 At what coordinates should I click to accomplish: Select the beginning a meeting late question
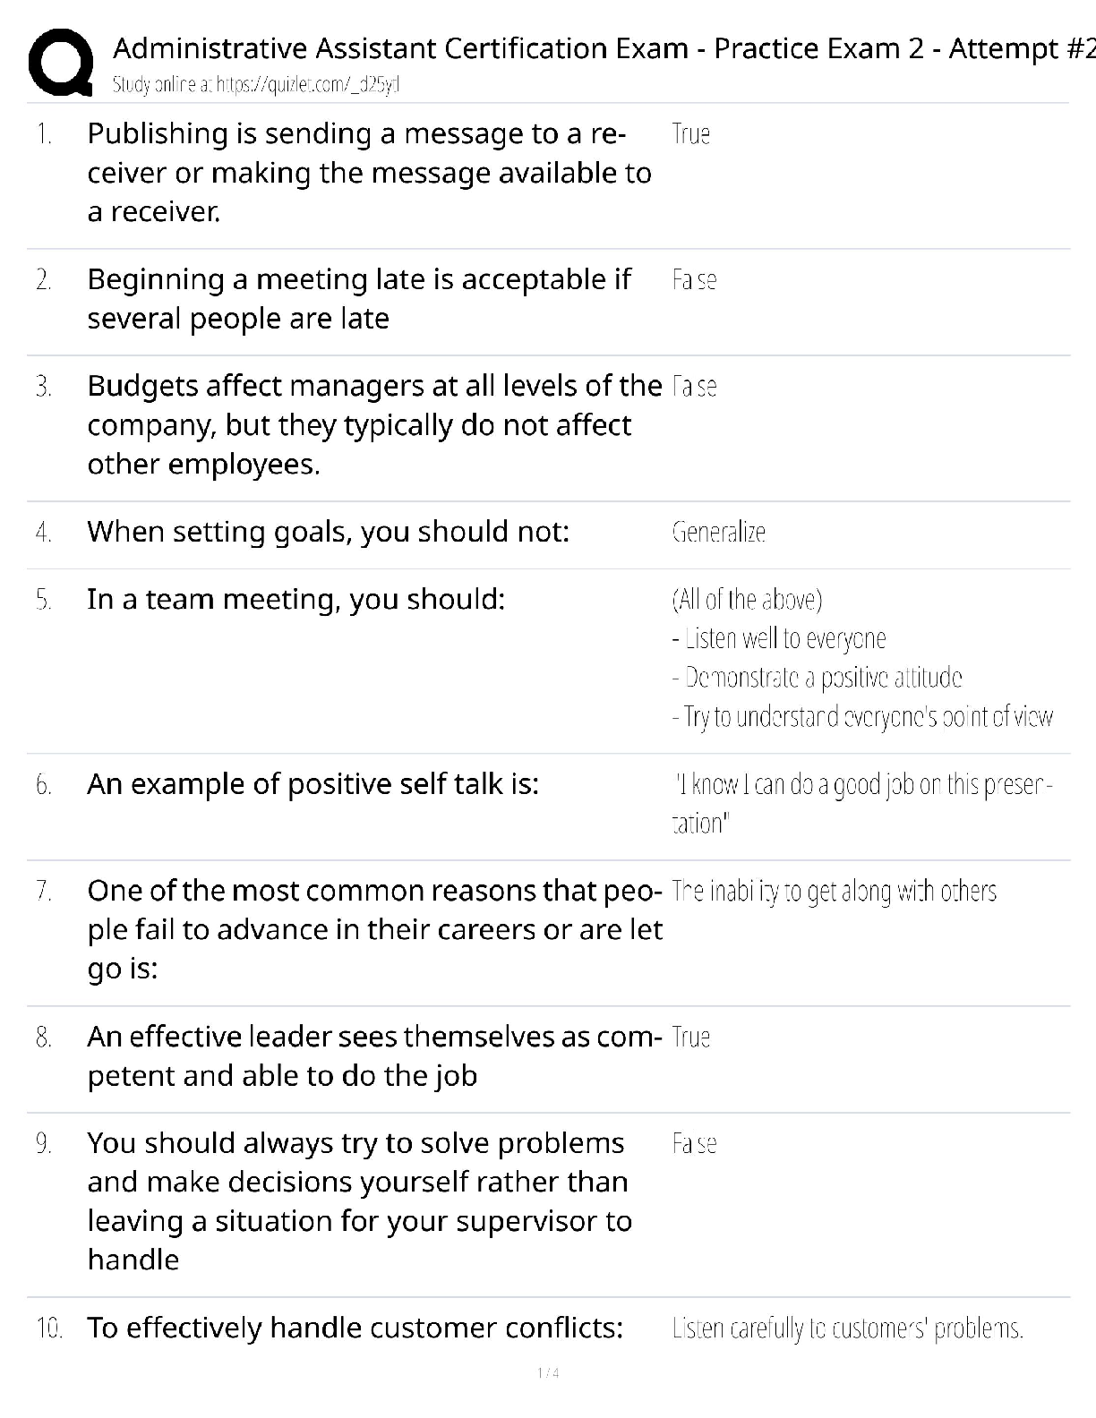pos(359,298)
